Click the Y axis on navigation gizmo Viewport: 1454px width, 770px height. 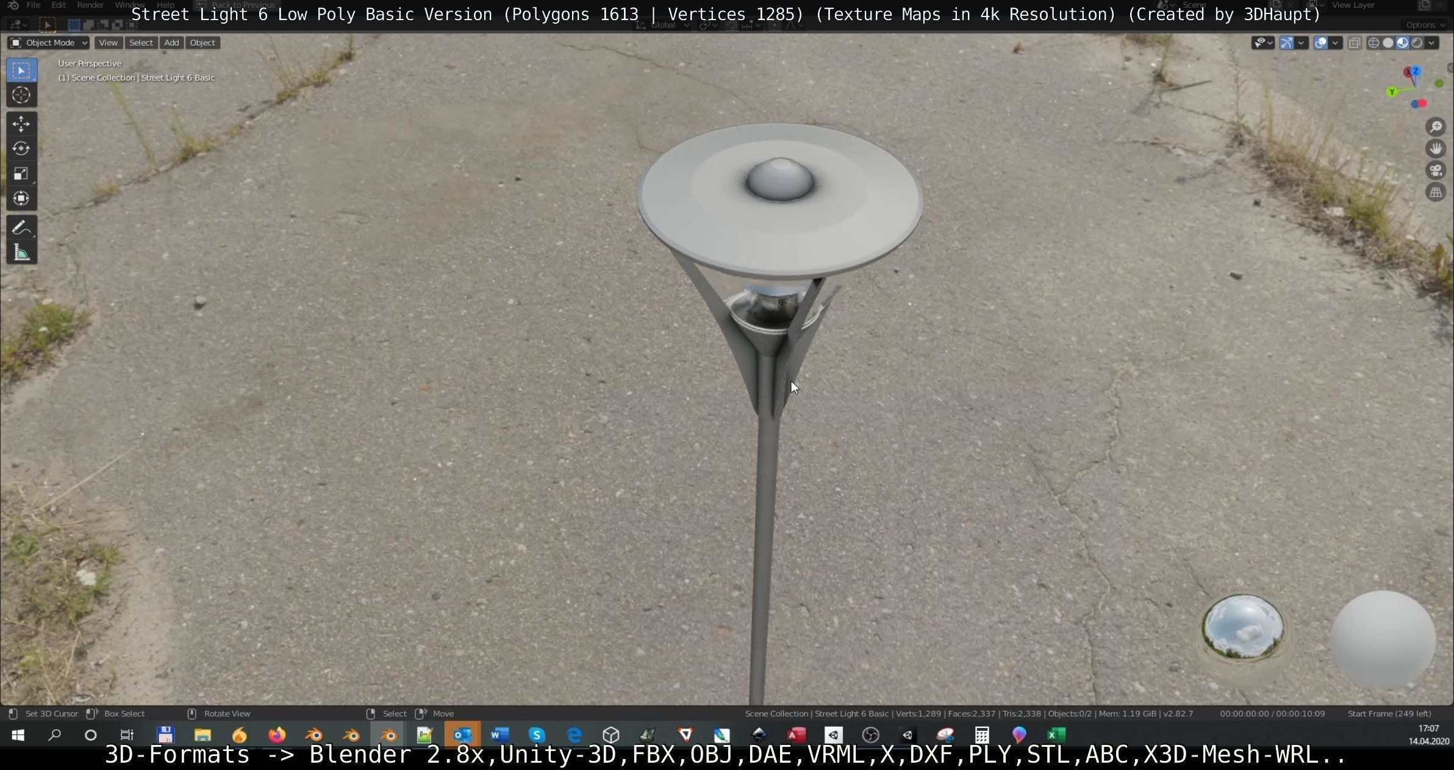click(x=1392, y=92)
